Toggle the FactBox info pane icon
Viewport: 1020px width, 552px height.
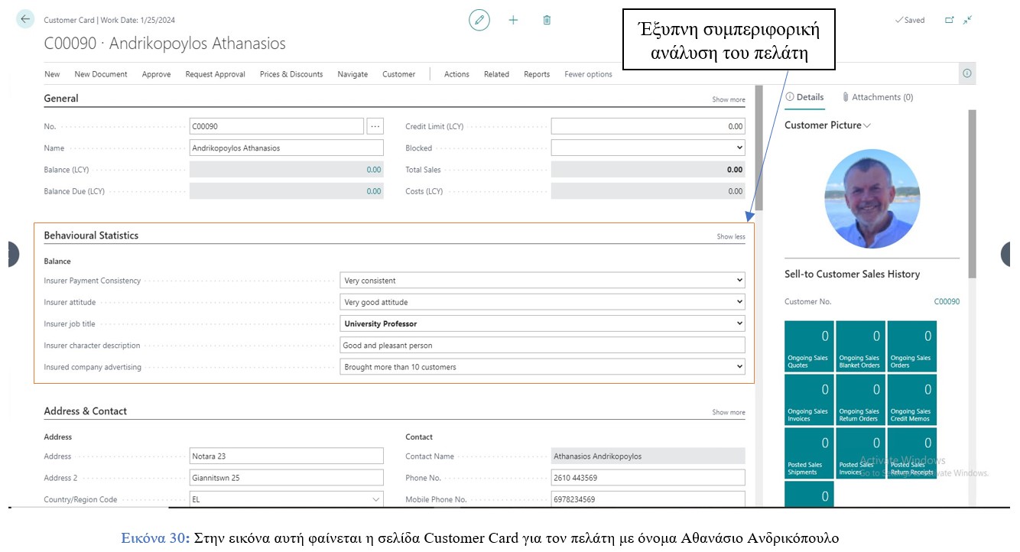(967, 73)
